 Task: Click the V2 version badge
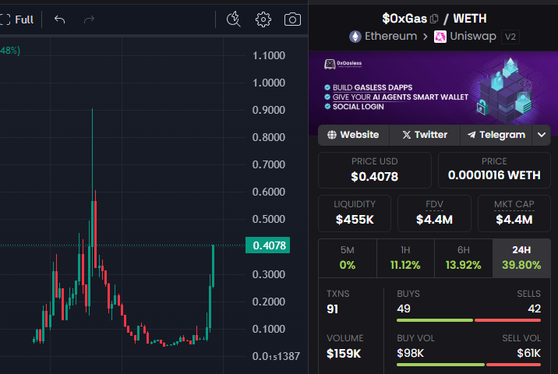click(x=510, y=37)
